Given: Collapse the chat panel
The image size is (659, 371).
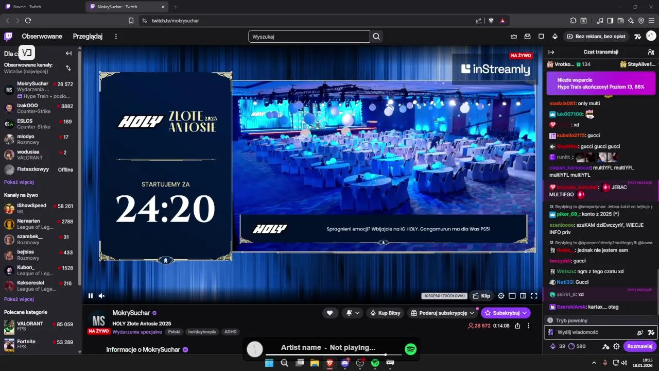Looking at the screenshot, I should [x=551, y=52].
